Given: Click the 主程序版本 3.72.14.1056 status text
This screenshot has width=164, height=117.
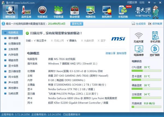Looking at the screenshot, I should [x=16, y=115].
